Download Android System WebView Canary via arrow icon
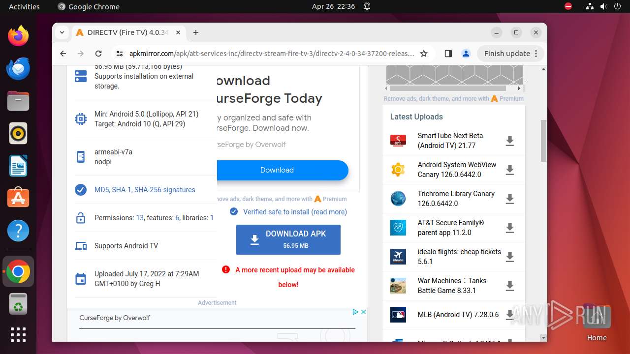630x354 pixels. (x=510, y=170)
